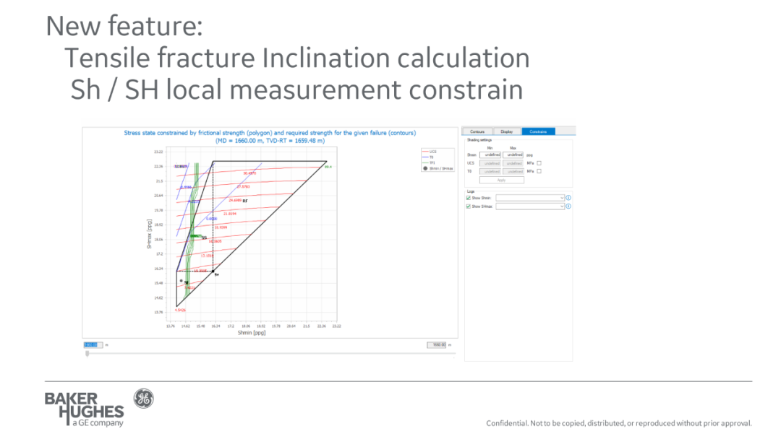Click the green 89.4 label at polygon corner
781x439 pixels.
click(328, 167)
